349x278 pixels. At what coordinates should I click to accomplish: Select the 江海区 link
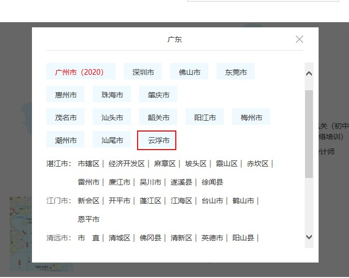181,201
